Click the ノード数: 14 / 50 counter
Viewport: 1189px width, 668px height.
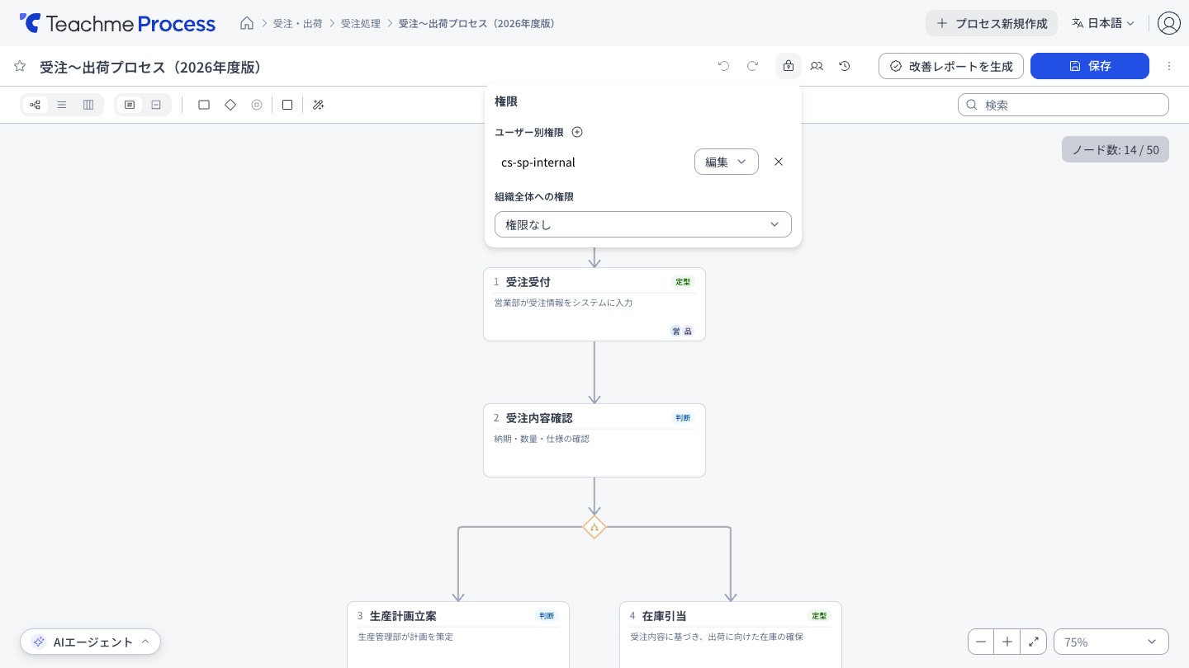click(1116, 149)
